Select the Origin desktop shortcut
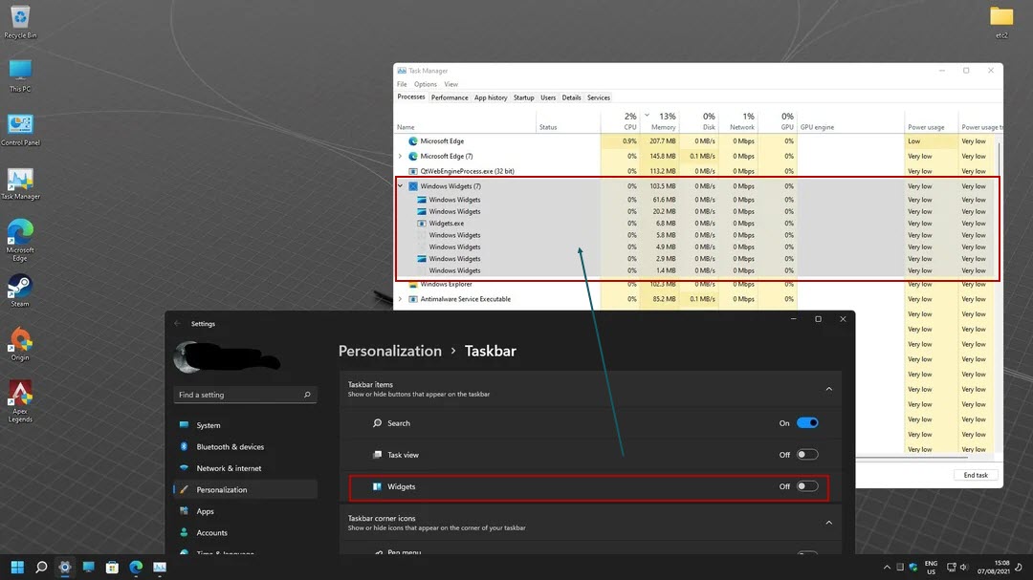Screen dimensions: 1033x580 20,344
